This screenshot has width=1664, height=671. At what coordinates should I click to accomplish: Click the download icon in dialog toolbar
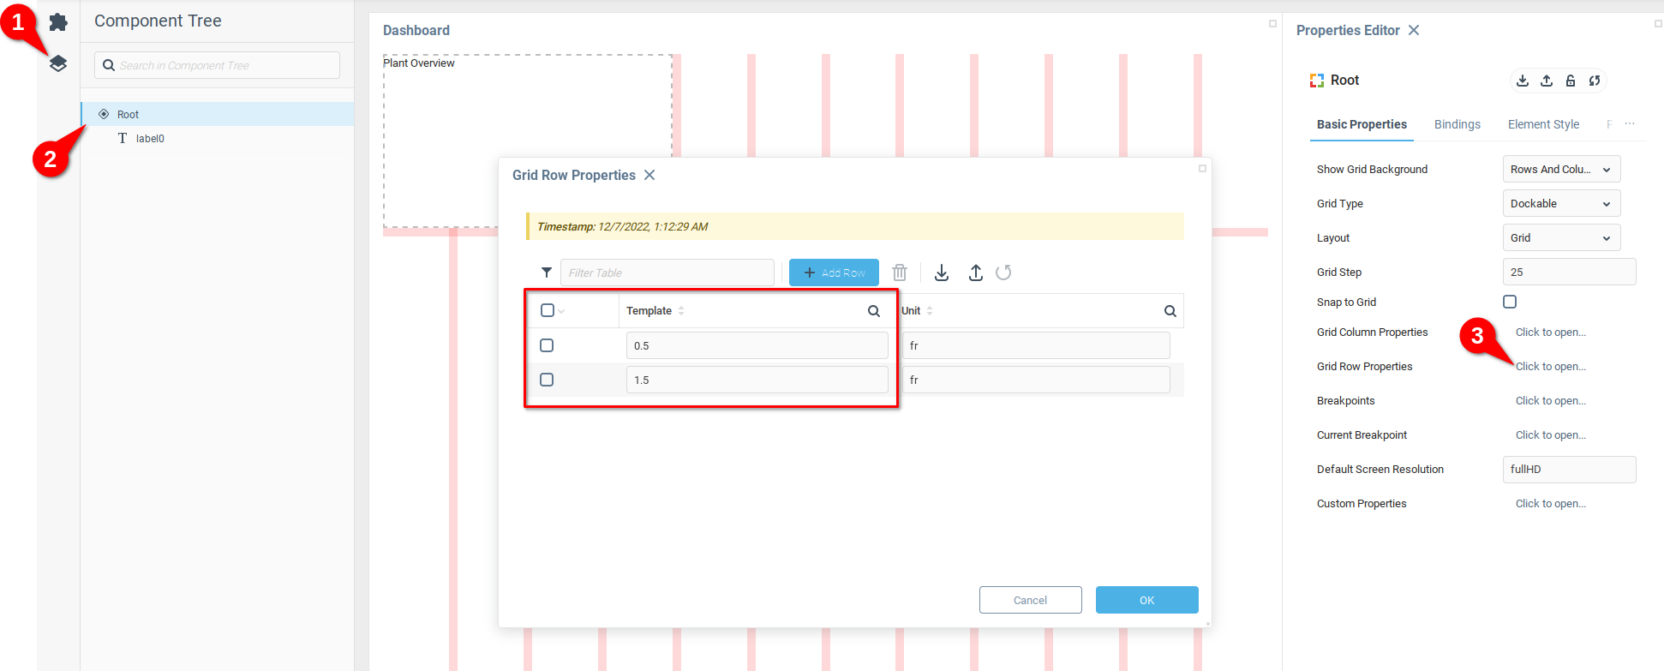[x=942, y=273]
